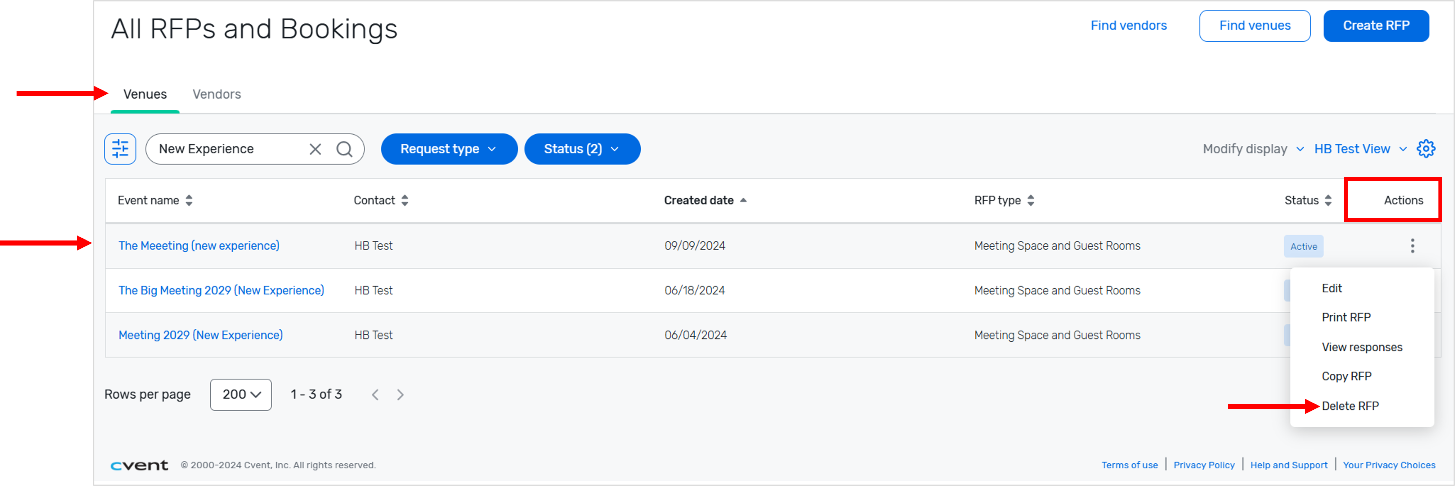This screenshot has width=1455, height=486.
Task: Expand the Request type filter dropdown
Action: pyautogui.click(x=448, y=149)
